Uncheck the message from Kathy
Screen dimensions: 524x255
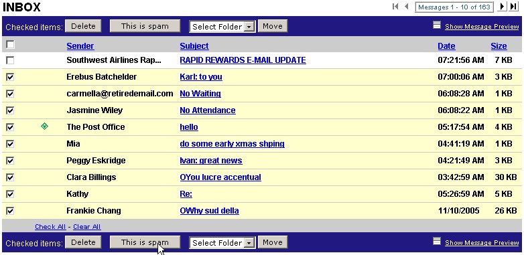click(10, 194)
